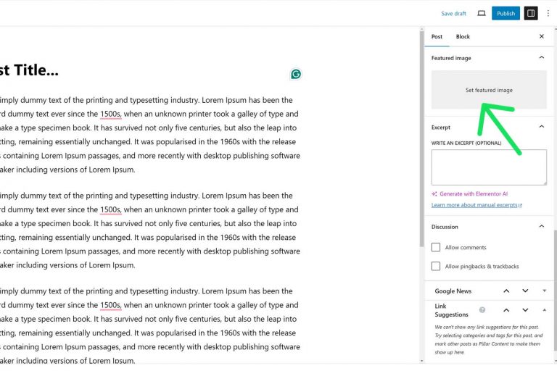Collapse the Featured image section

pyautogui.click(x=541, y=58)
